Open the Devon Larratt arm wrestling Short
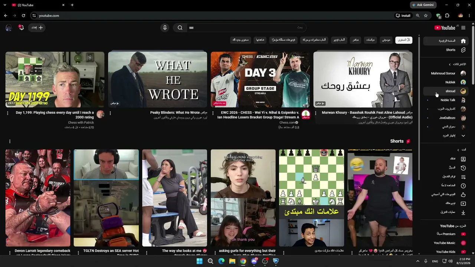The width and height of the screenshot is (475, 267). click(x=38, y=198)
